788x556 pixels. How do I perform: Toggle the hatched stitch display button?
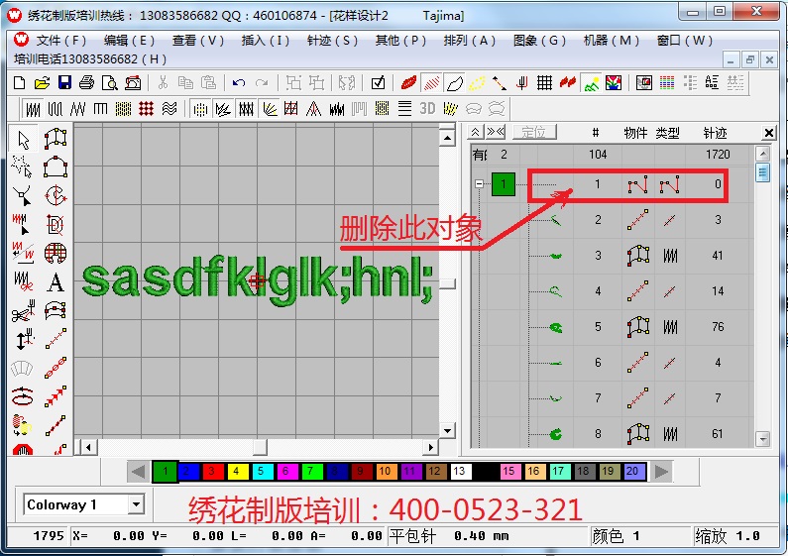[x=432, y=83]
